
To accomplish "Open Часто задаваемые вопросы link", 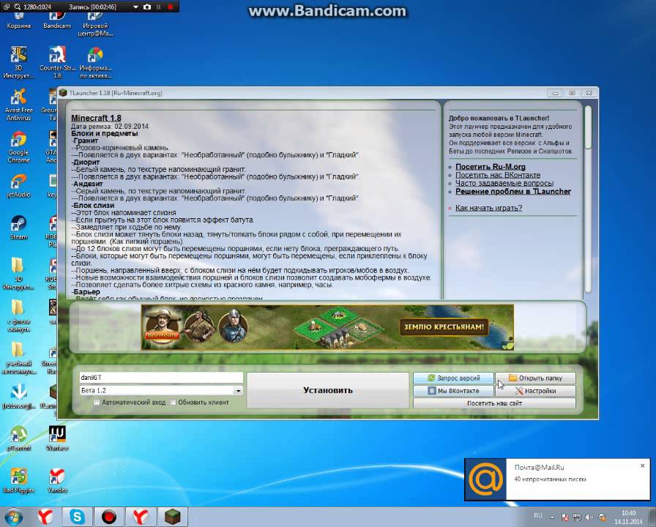I will pos(504,183).
